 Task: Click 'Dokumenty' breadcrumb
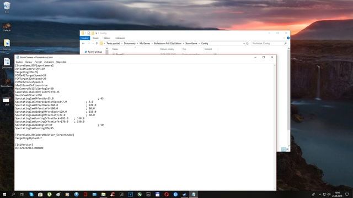[x=130, y=43]
